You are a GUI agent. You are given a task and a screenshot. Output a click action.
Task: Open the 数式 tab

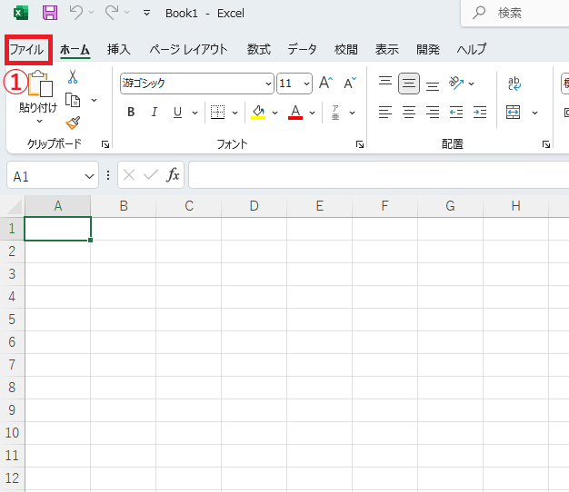(259, 49)
